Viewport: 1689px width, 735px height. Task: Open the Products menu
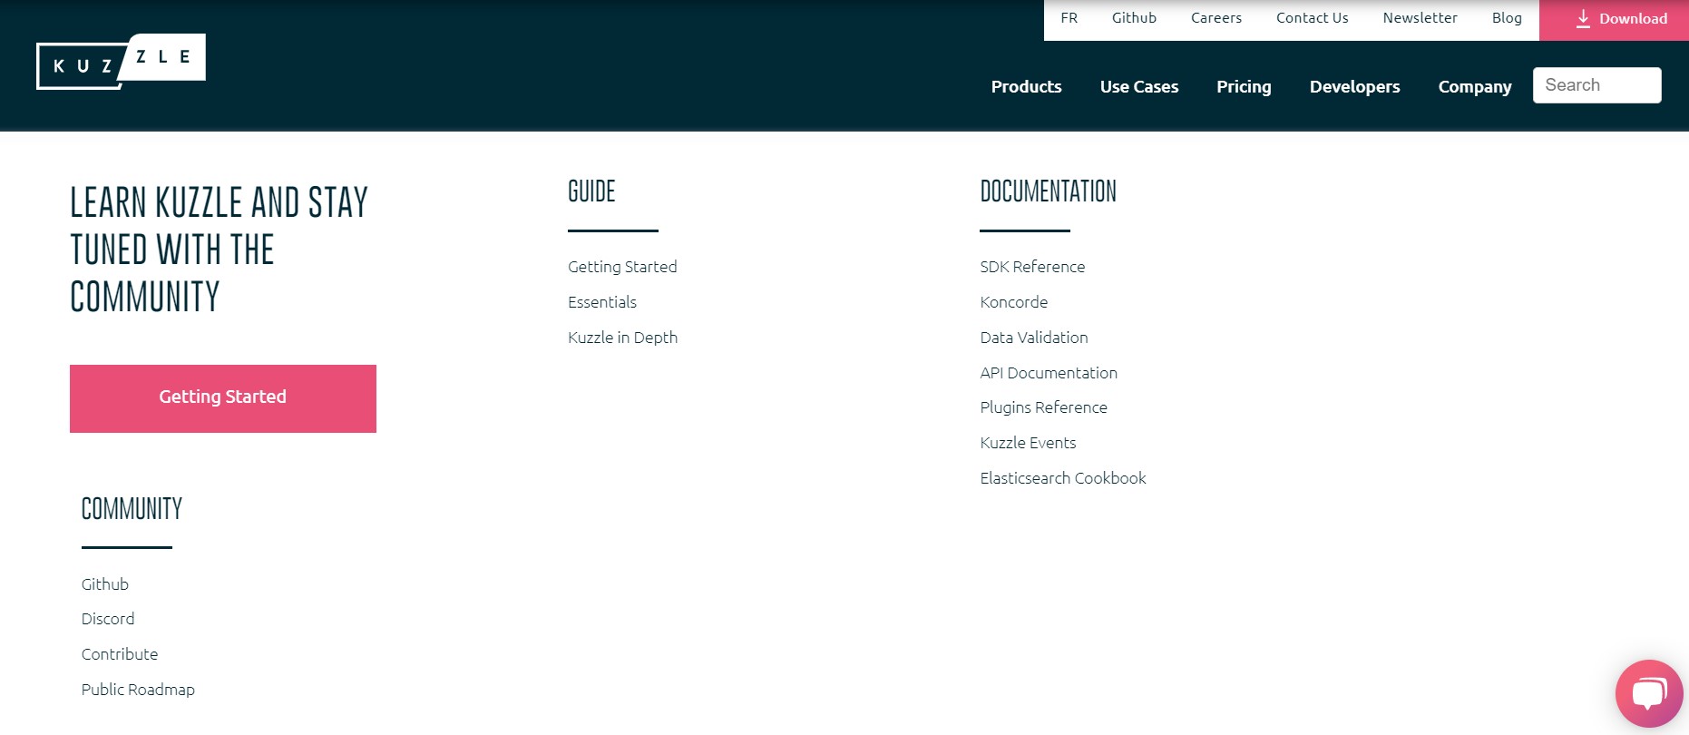click(x=1026, y=87)
